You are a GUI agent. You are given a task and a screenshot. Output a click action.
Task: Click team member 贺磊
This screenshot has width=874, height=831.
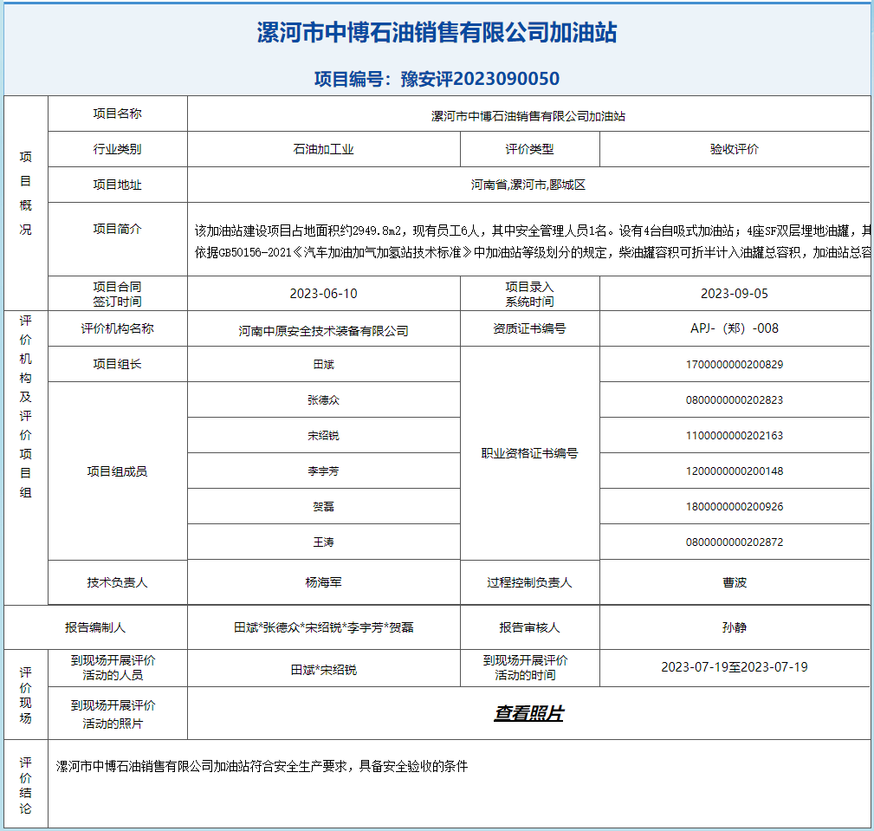click(323, 506)
